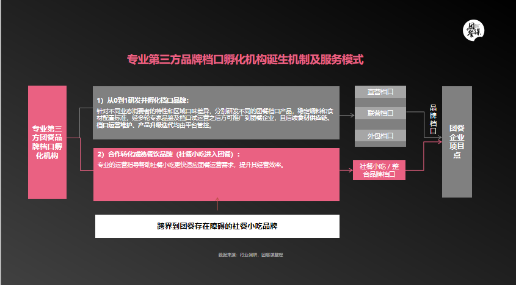
Task: Click the pink 社餐小吃/整合品牌档口 box
Action: [379, 170]
